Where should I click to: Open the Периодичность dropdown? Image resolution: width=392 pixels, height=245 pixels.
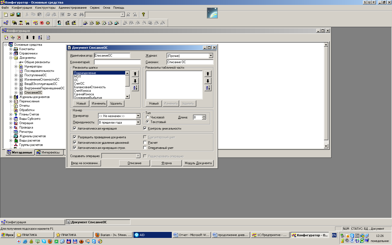(138, 122)
